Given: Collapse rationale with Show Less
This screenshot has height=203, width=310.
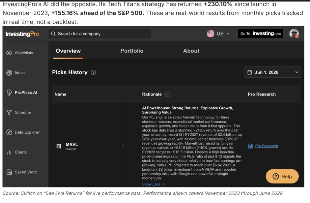Looking at the screenshot, I should pos(154,184).
